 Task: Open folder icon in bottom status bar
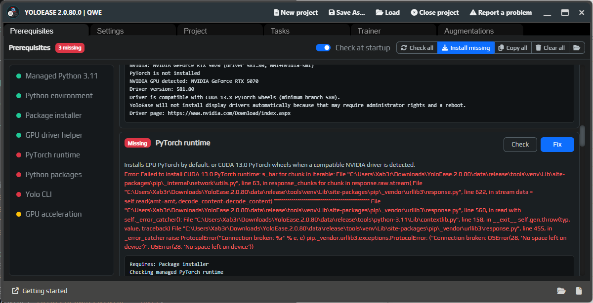[561, 291]
